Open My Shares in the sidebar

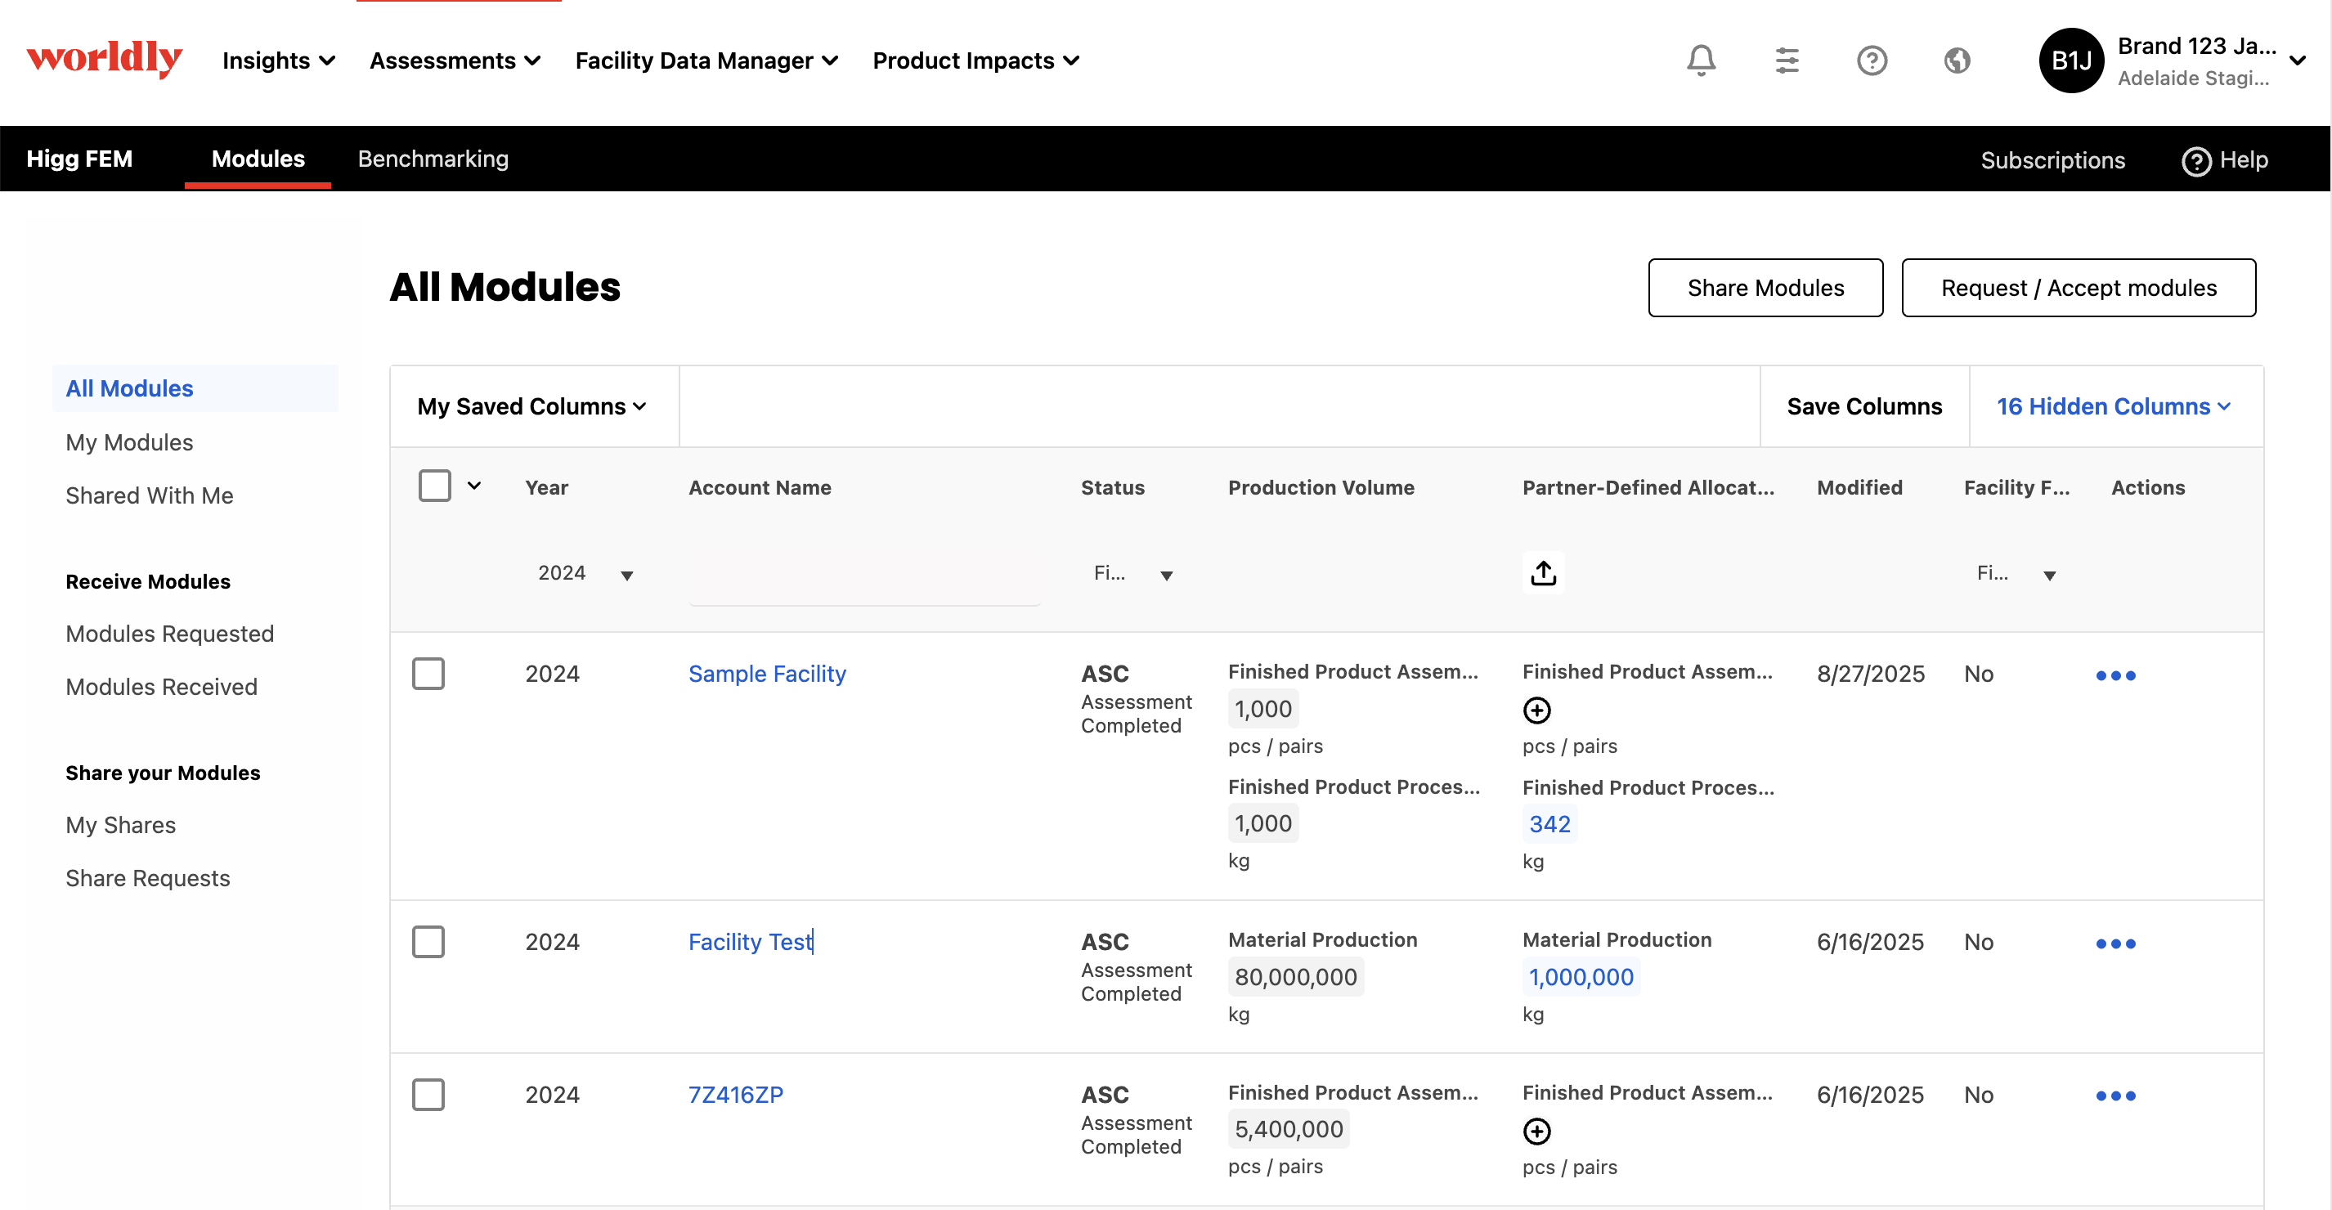(120, 826)
